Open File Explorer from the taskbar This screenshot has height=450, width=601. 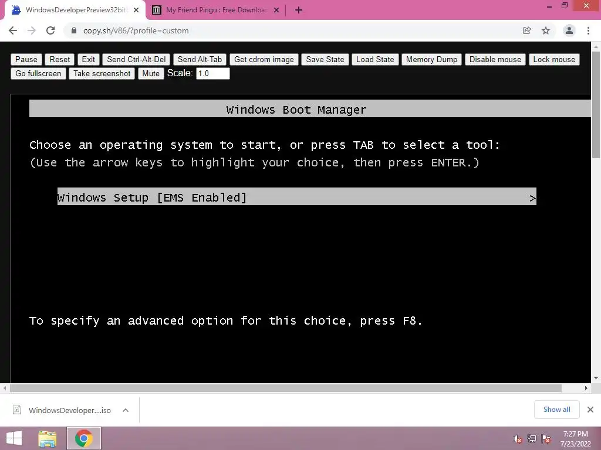click(x=48, y=438)
